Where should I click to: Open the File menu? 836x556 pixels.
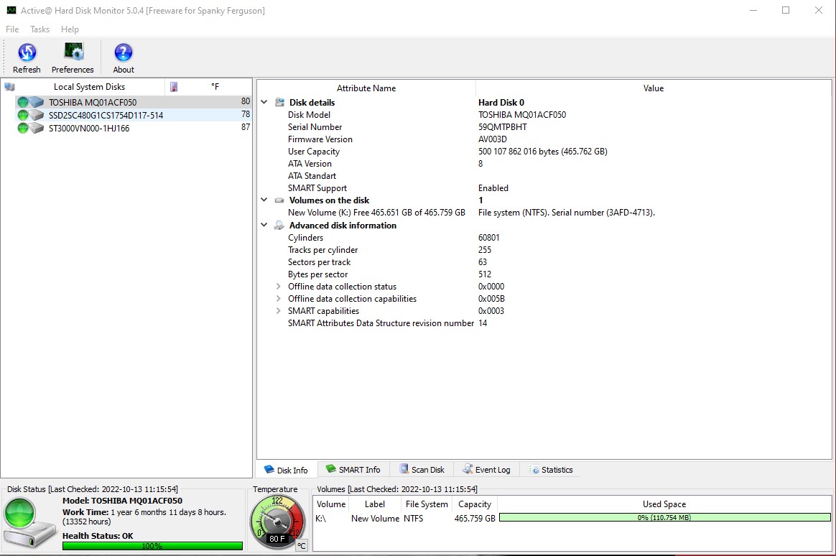(12, 29)
